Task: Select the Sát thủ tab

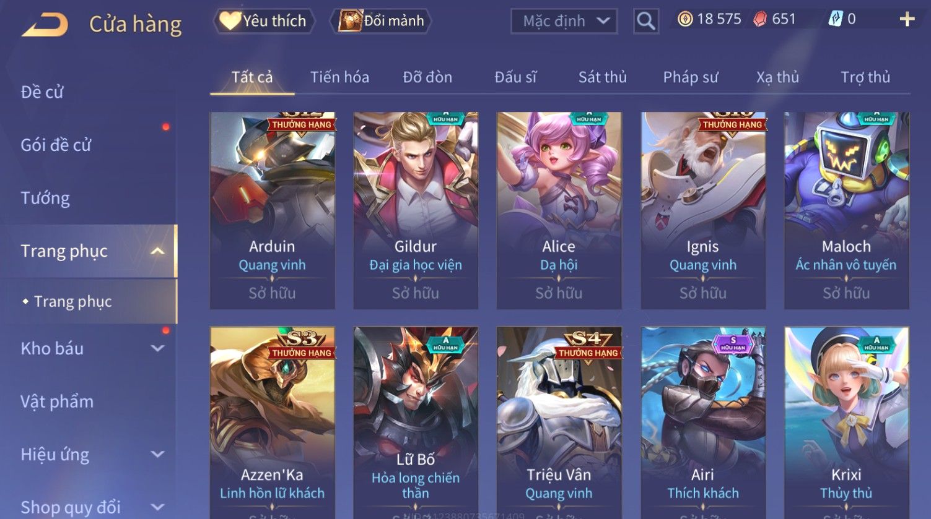Action: (x=602, y=77)
